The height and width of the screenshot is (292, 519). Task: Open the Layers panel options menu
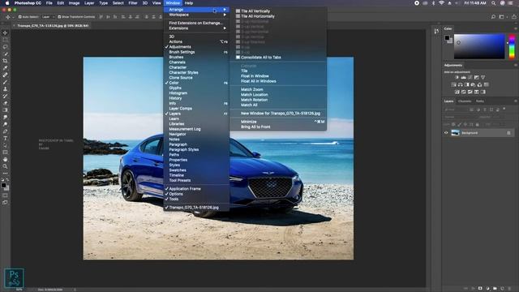point(516,101)
